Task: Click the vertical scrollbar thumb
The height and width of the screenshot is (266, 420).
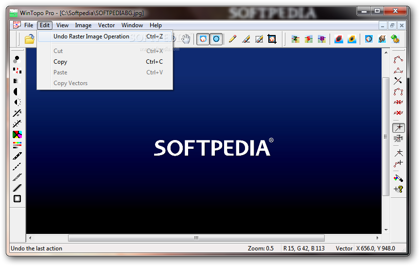Action: (386, 137)
